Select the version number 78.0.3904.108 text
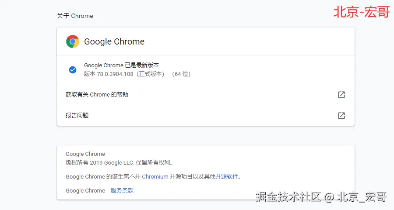Viewport: 394px width, 210px height. tap(116, 74)
